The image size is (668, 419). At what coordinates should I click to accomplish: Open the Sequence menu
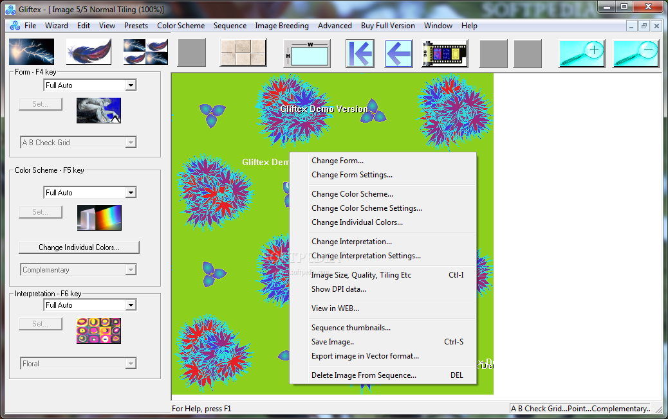[x=230, y=26]
